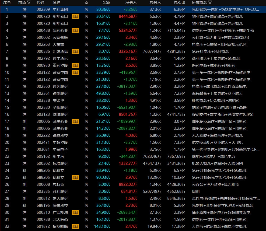
Task: Click amount 90.03亿 for 德科立
Action: (103, 177)
